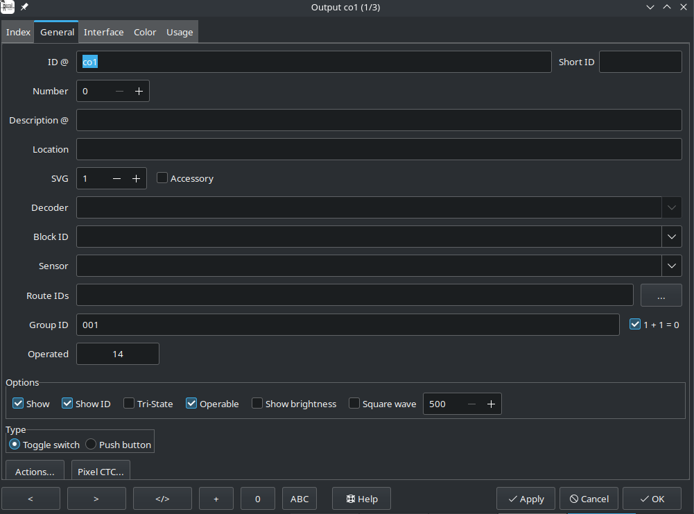Image resolution: width=694 pixels, height=514 pixels.
Task: Enable the Accessory checkbox
Action: coord(162,178)
